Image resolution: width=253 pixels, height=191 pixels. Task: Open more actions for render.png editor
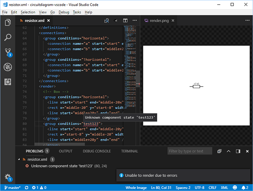[x=247, y=21]
